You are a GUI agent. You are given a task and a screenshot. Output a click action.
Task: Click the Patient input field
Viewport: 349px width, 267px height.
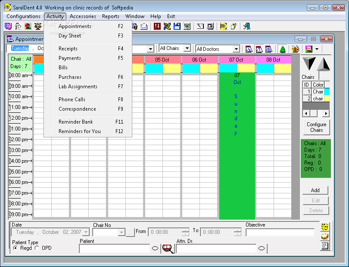115,248
